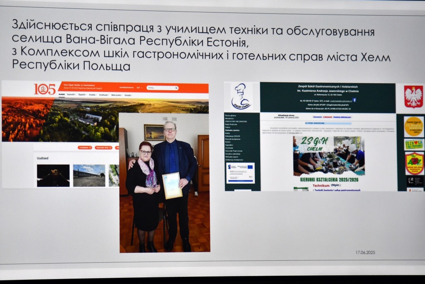Screen dimensions: 425x284
Task: Click the 105 anniversary logo
Action: coord(45,89)
